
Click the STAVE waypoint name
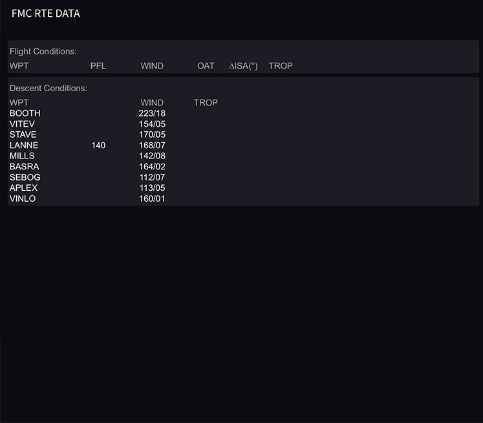[x=23, y=135]
